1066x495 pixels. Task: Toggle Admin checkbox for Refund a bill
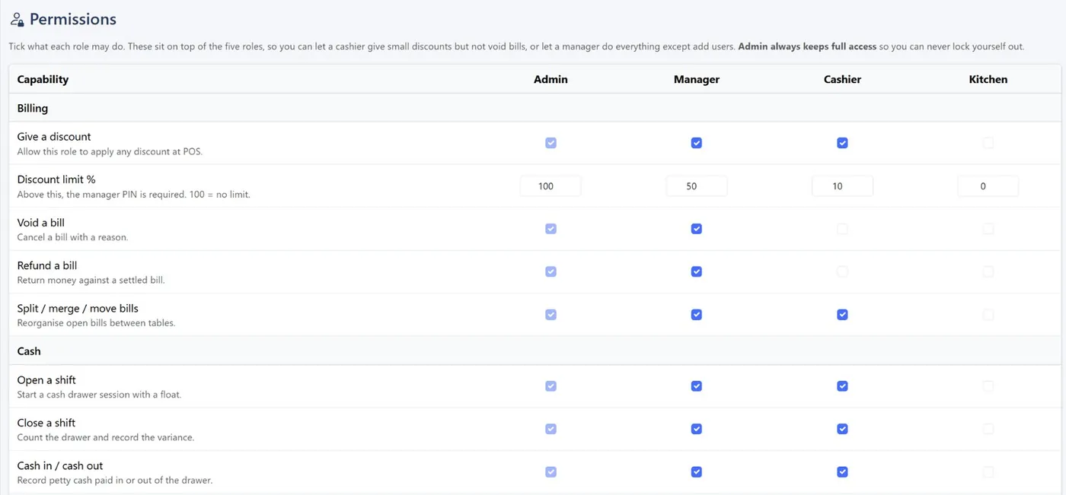pos(551,271)
